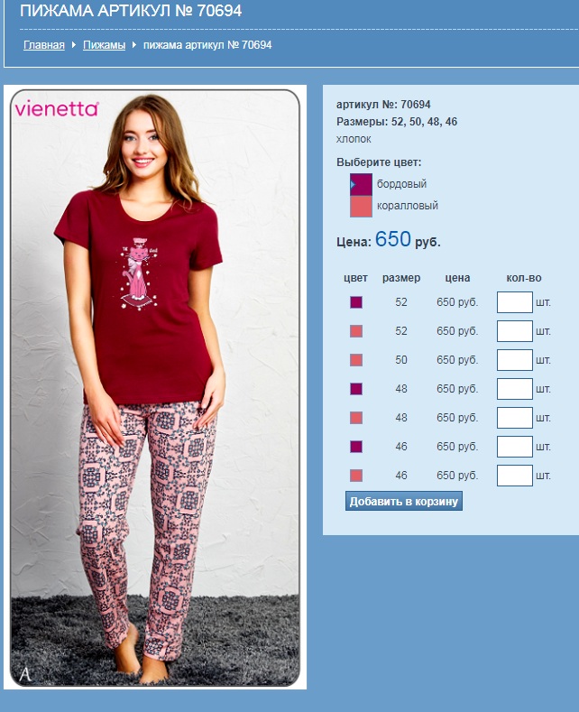Open the Пижамы breadcrumb link
Screen dimensions: 579x712
(x=104, y=45)
